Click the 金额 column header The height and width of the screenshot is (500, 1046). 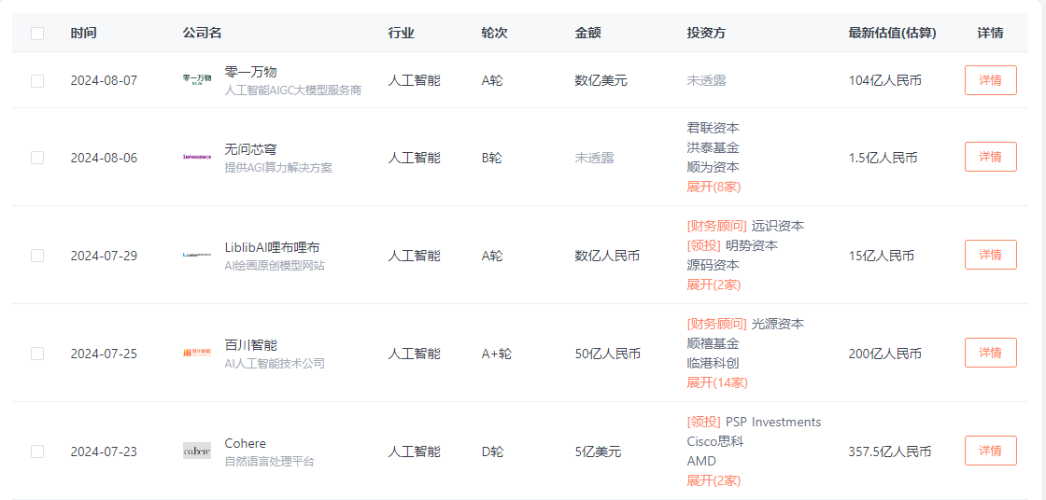pyautogui.click(x=588, y=34)
